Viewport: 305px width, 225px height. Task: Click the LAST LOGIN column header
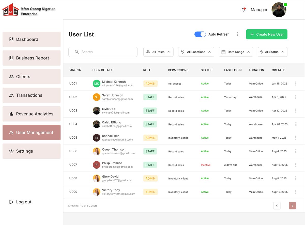pyautogui.click(x=233, y=70)
